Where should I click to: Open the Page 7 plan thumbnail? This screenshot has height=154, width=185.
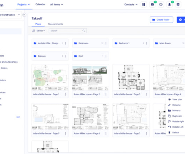[131, 116]
